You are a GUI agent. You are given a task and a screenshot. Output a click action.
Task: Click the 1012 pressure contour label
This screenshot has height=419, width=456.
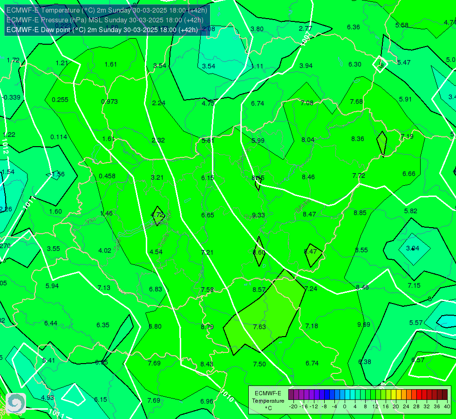tap(5, 146)
